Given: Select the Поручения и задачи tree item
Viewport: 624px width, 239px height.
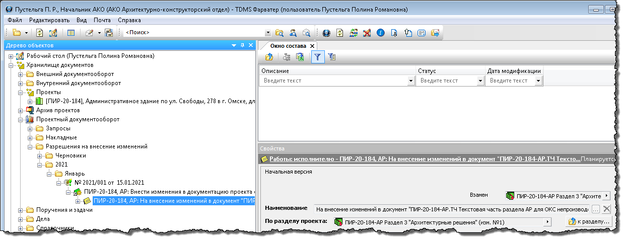Looking at the screenshot, I should [x=64, y=210].
